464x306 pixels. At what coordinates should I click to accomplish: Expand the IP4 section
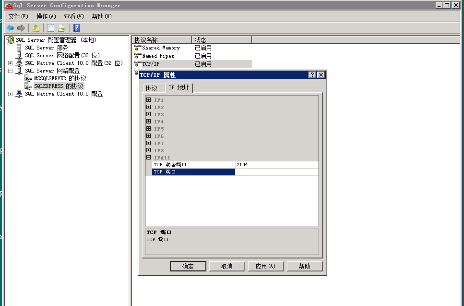tap(149, 122)
